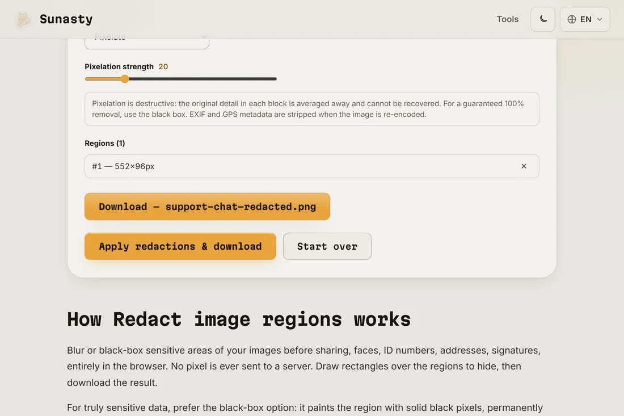Adjust the Pixelation strength slider handle
This screenshot has width=624, height=416.
pyautogui.click(x=125, y=79)
